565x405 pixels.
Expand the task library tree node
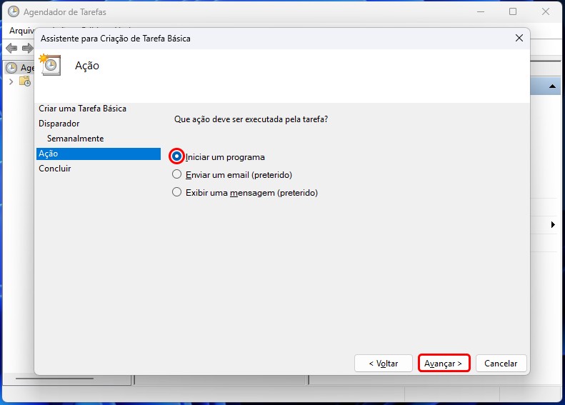pyautogui.click(x=11, y=81)
